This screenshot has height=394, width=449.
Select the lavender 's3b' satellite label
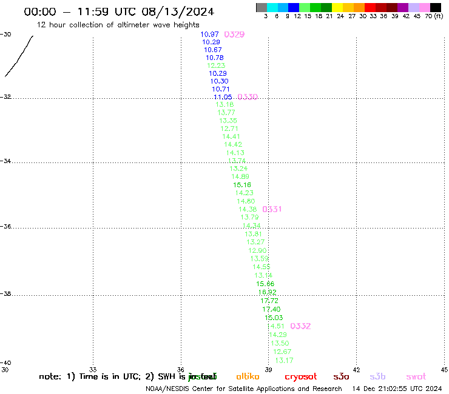coord(377,376)
